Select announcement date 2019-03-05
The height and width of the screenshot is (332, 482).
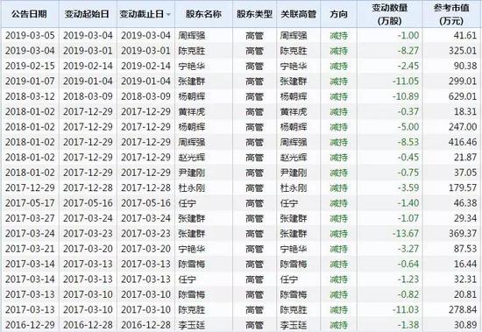[30, 35]
